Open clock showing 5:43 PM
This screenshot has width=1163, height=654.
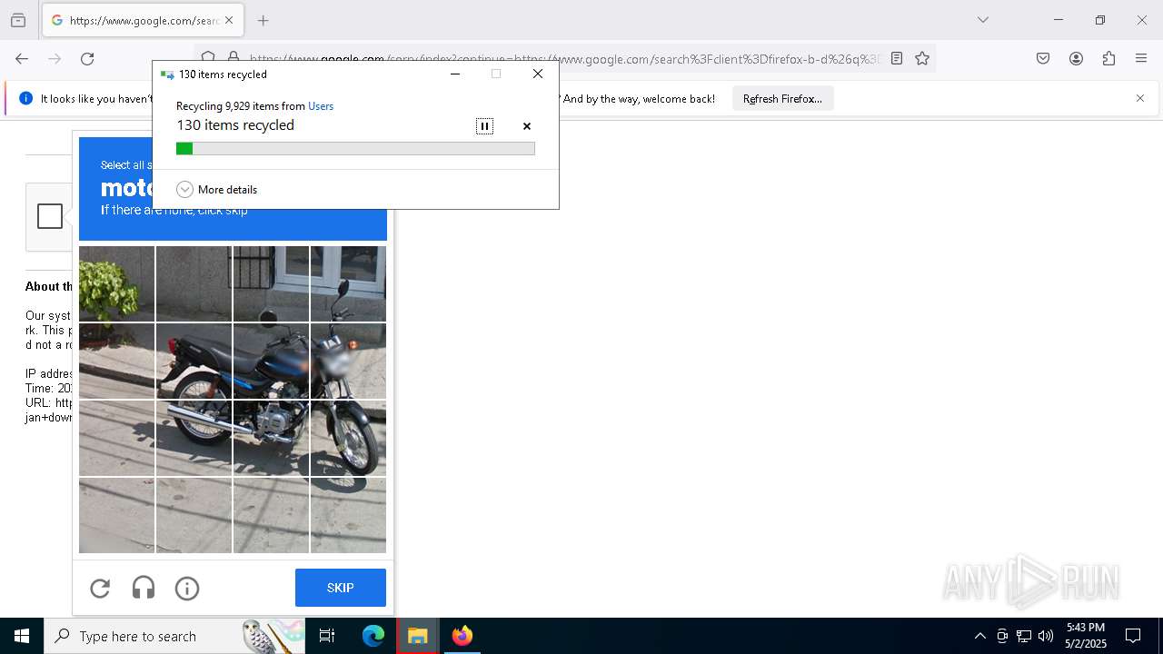point(1086,636)
